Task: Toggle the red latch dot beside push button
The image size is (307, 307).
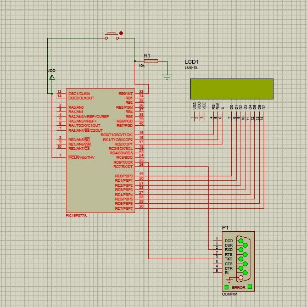Action: (121, 34)
